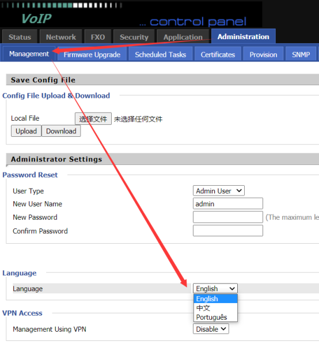Go to the Security tab

(x=134, y=37)
